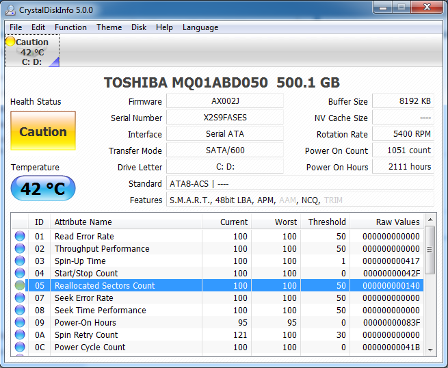Click blue status orb for Spin Retry Count
Image resolution: width=448 pixels, height=368 pixels.
coord(20,335)
